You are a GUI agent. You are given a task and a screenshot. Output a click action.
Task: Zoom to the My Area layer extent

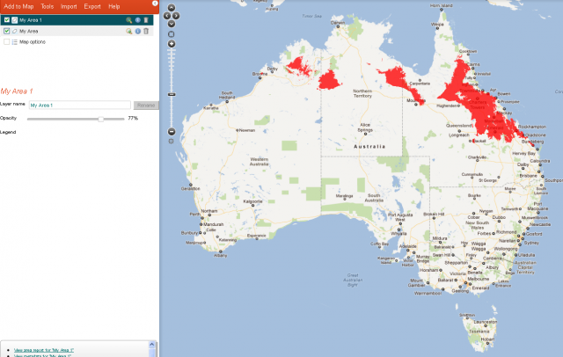[129, 31]
